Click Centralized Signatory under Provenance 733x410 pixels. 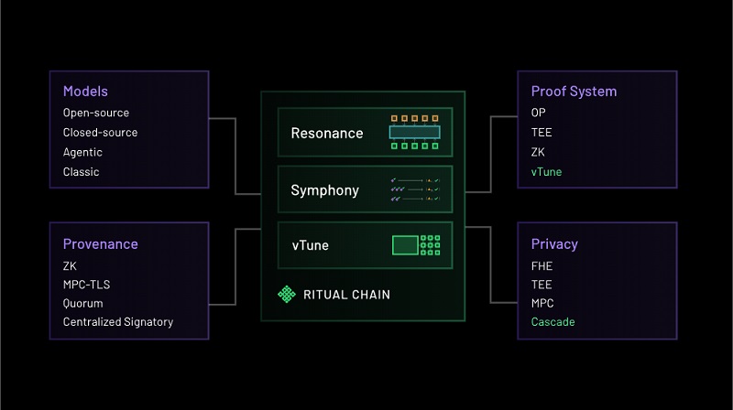(118, 322)
